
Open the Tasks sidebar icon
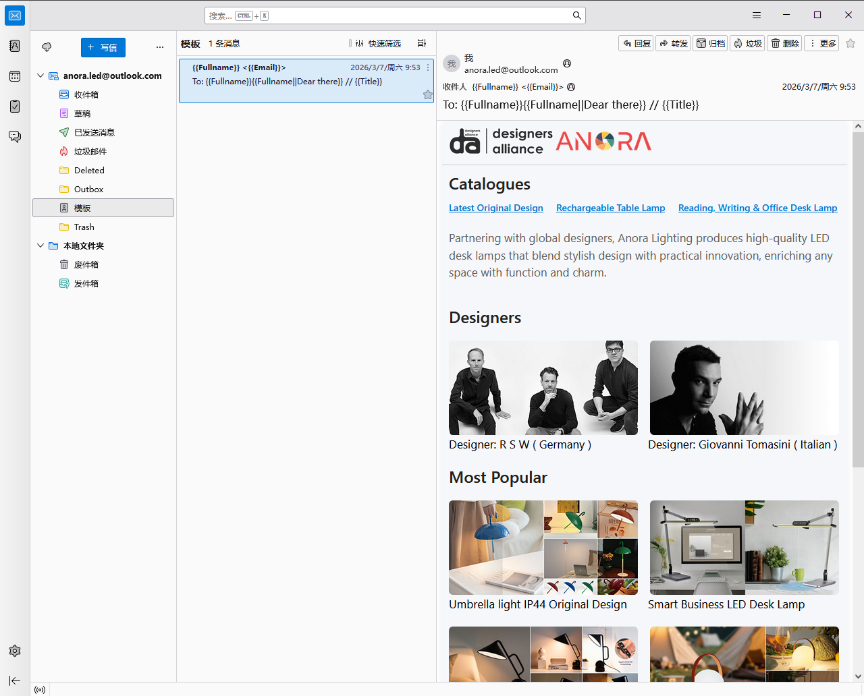click(15, 106)
